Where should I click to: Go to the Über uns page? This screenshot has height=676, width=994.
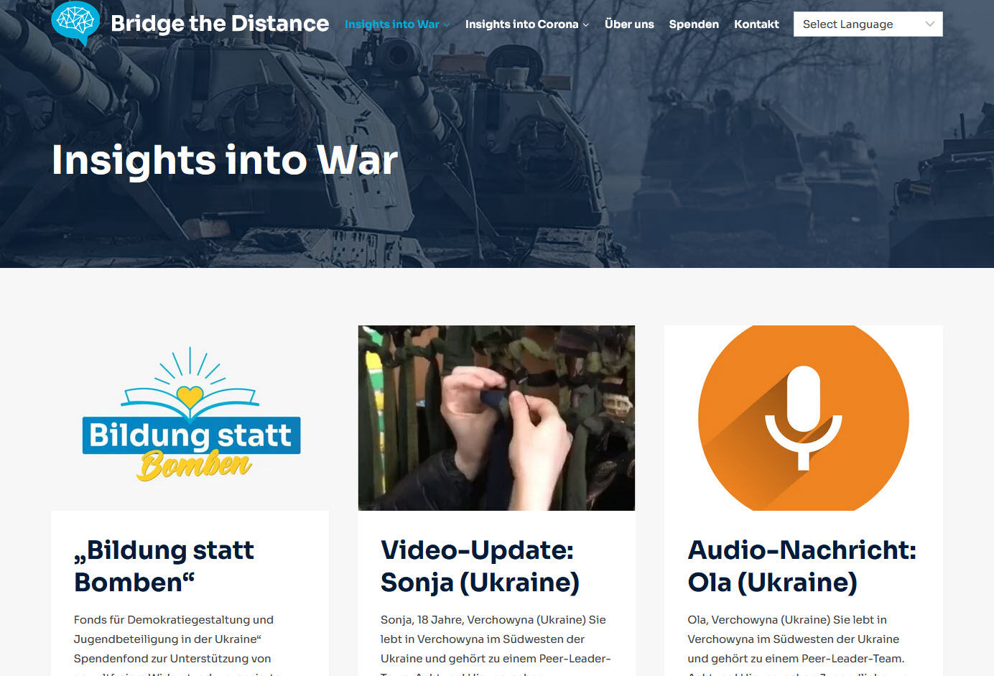pos(629,24)
